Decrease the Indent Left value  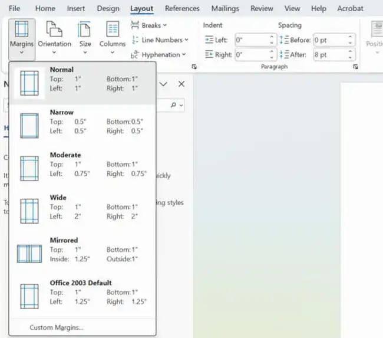272,43
